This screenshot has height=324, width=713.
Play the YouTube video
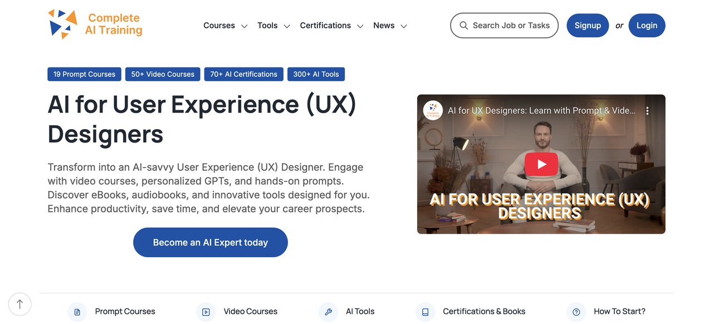tap(541, 164)
